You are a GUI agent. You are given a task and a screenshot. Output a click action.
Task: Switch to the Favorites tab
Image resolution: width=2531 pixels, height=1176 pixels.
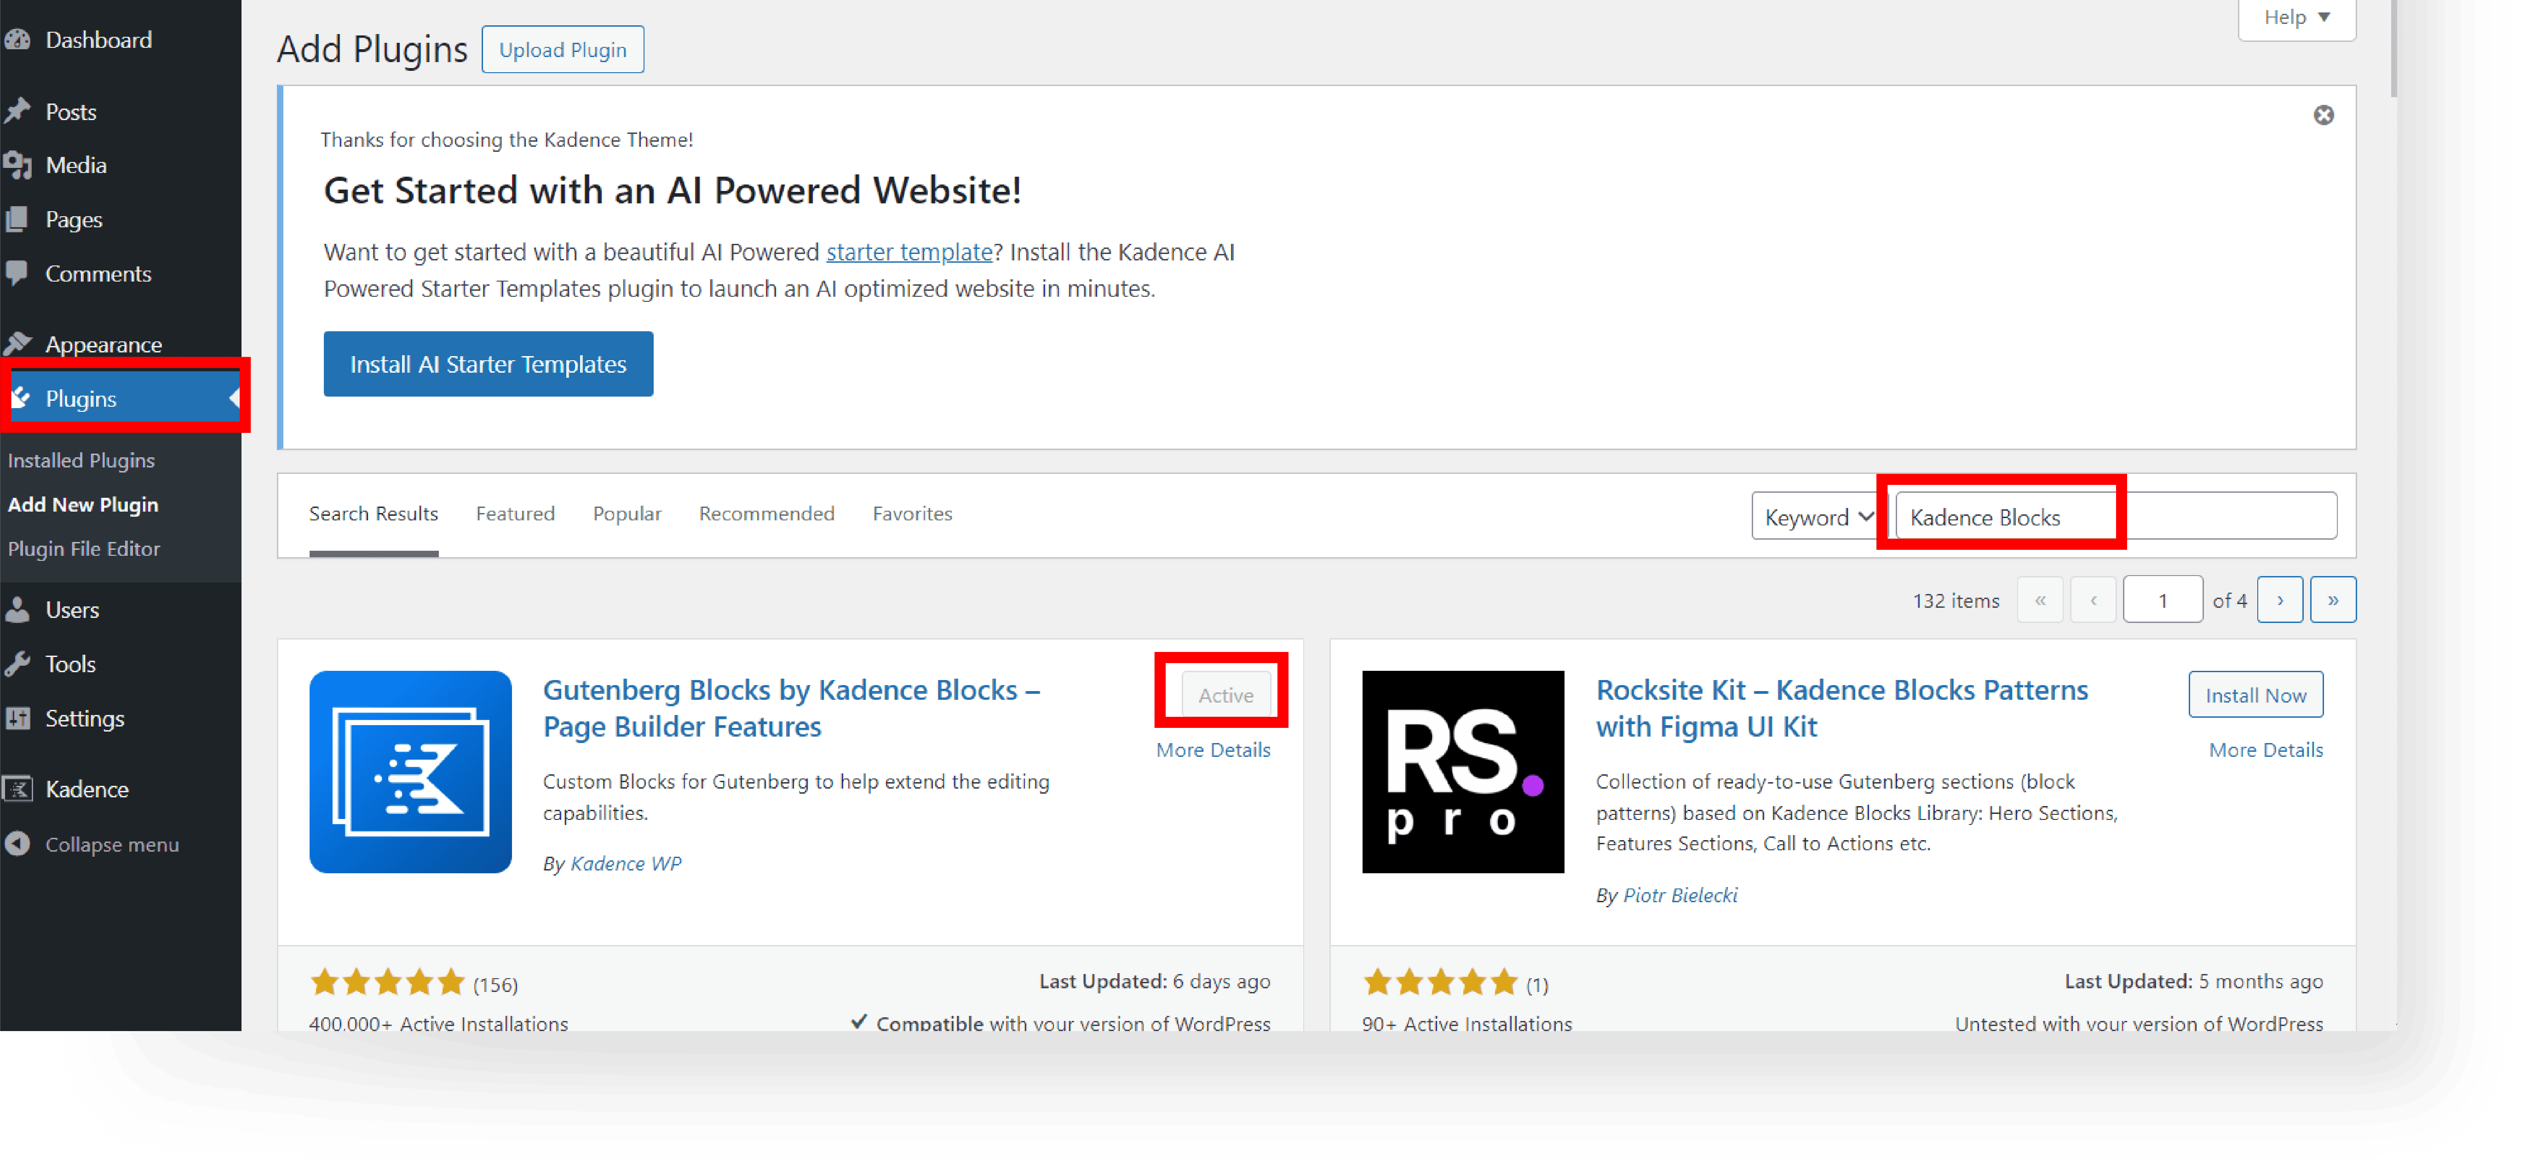(x=912, y=514)
